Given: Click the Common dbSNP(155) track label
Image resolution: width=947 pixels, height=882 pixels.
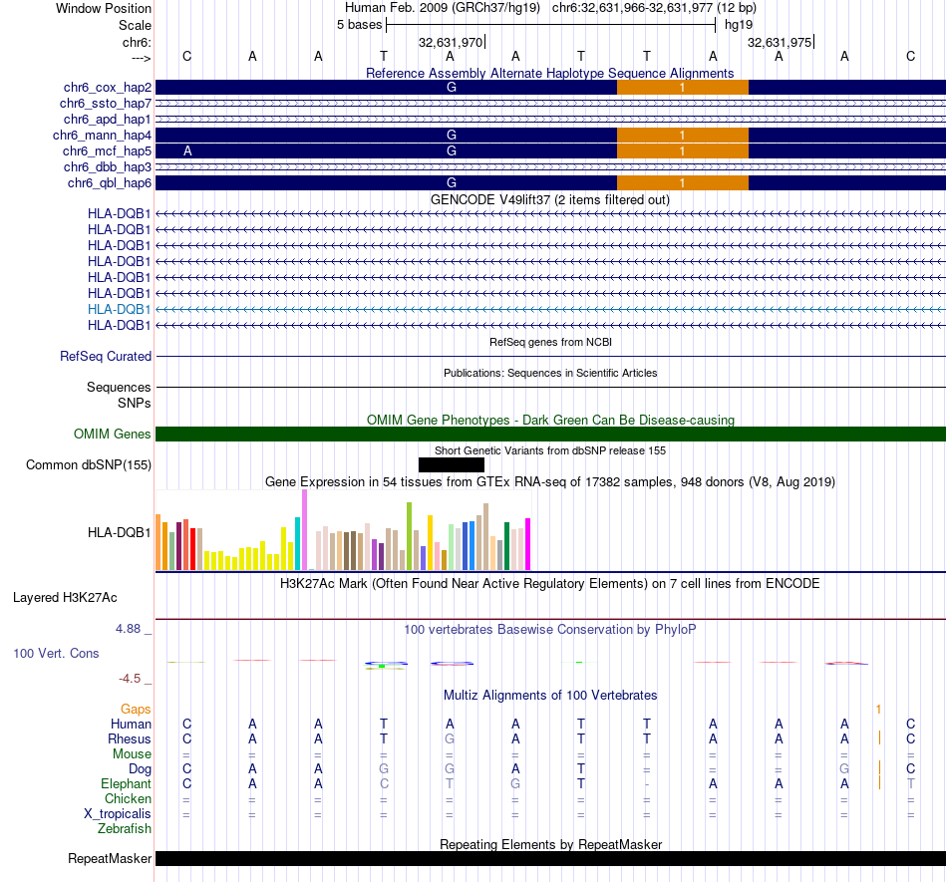Looking at the screenshot, I should point(89,464).
